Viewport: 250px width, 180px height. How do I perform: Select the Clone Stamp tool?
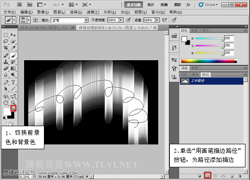pyautogui.click(x=6, y=62)
